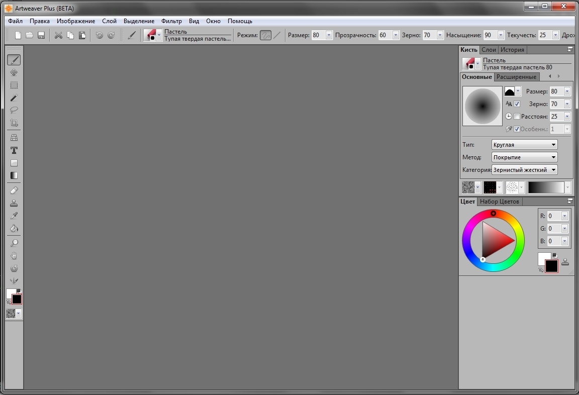Select the Shape tool

(x=14, y=163)
